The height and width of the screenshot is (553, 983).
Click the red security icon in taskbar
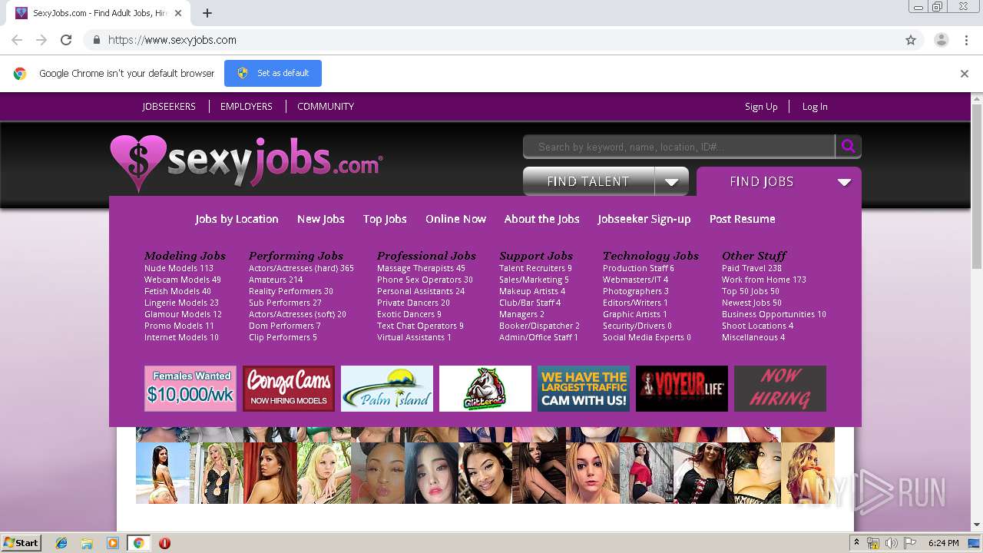tap(164, 543)
